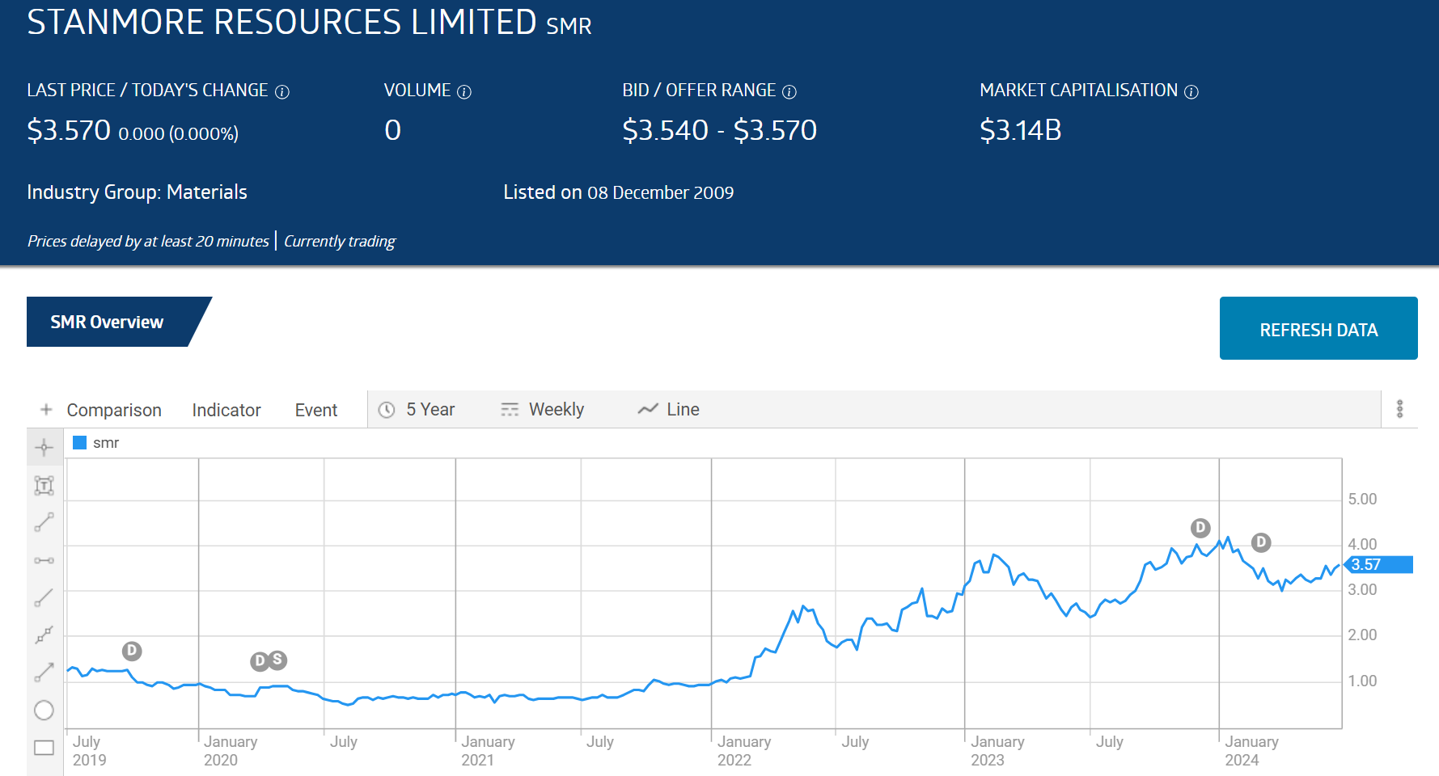The image size is (1439, 776).
Task: Click the January 2023 axis label
Action: (x=997, y=751)
